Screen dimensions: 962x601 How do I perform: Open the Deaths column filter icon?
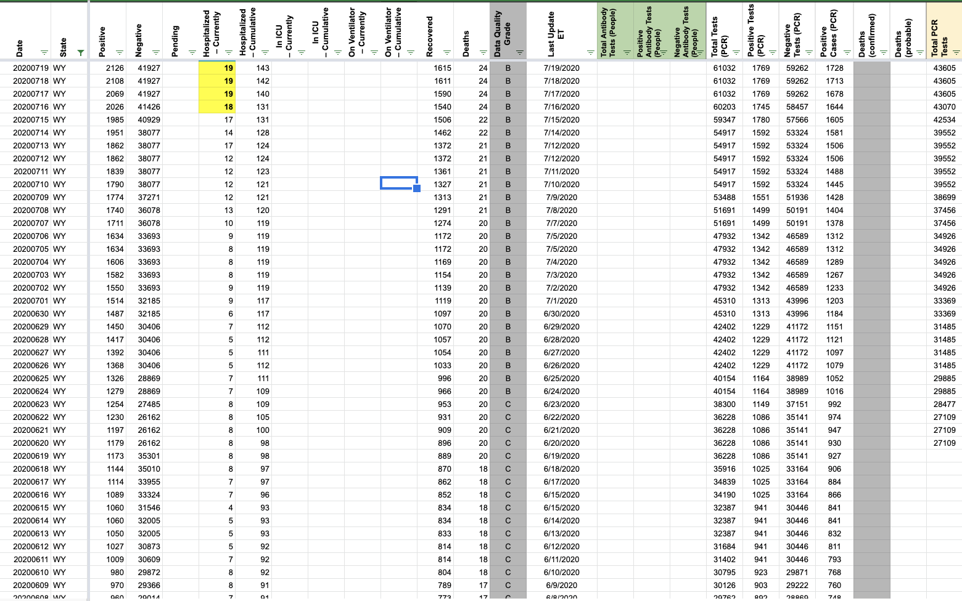(483, 53)
